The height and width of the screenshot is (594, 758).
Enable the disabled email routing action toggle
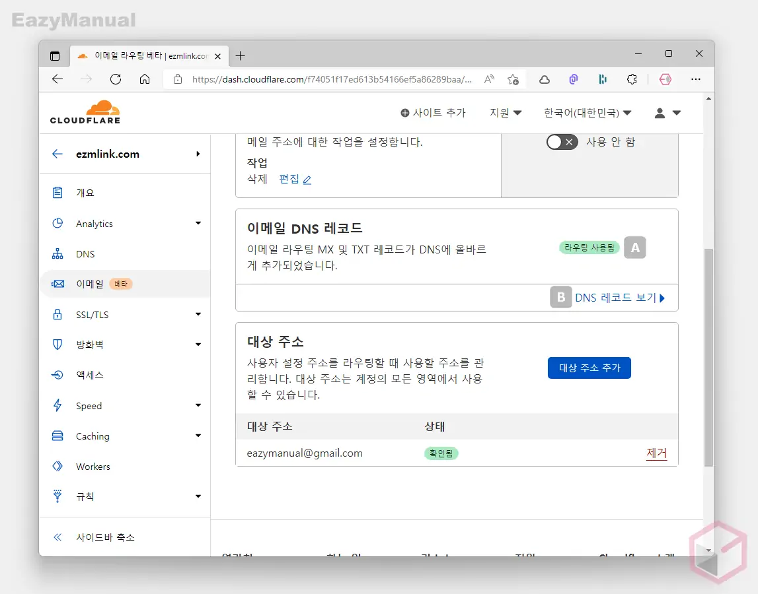coord(562,141)
